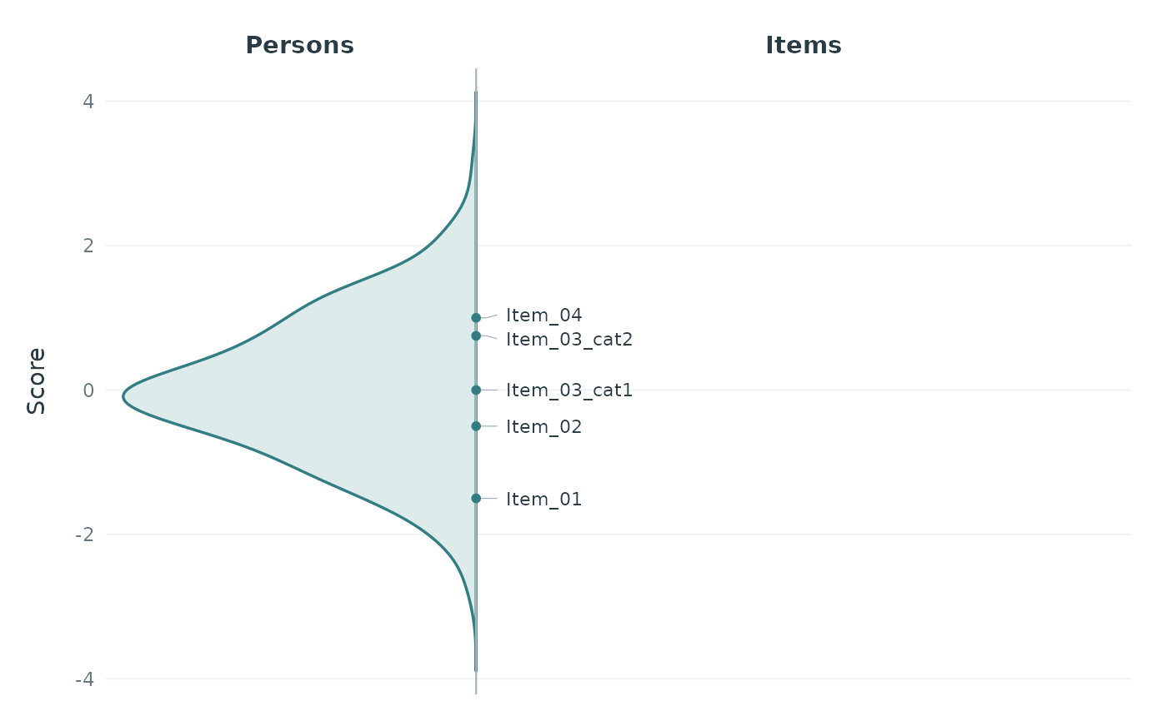Click the Item_01 data point

[x=476, y=498]
